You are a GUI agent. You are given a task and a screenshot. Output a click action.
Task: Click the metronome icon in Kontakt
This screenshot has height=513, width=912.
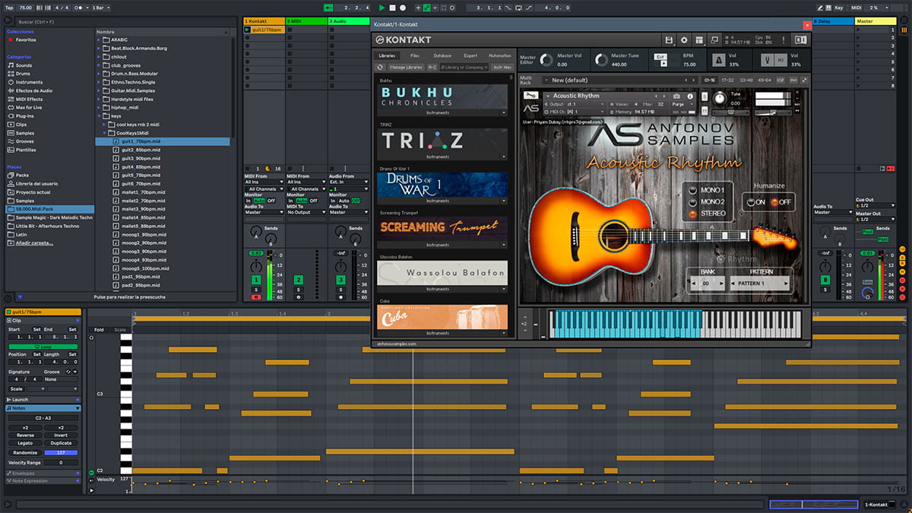pos(720,60)
